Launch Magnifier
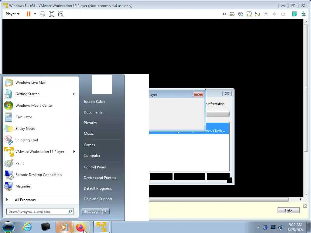 (41, 186)
